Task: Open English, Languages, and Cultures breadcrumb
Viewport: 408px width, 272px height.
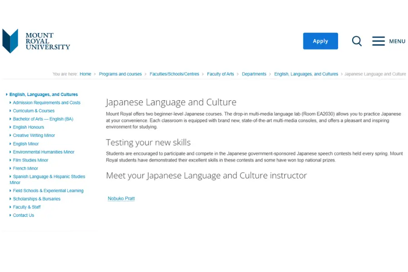Action: pyautogui.click(x=306, y=74)
